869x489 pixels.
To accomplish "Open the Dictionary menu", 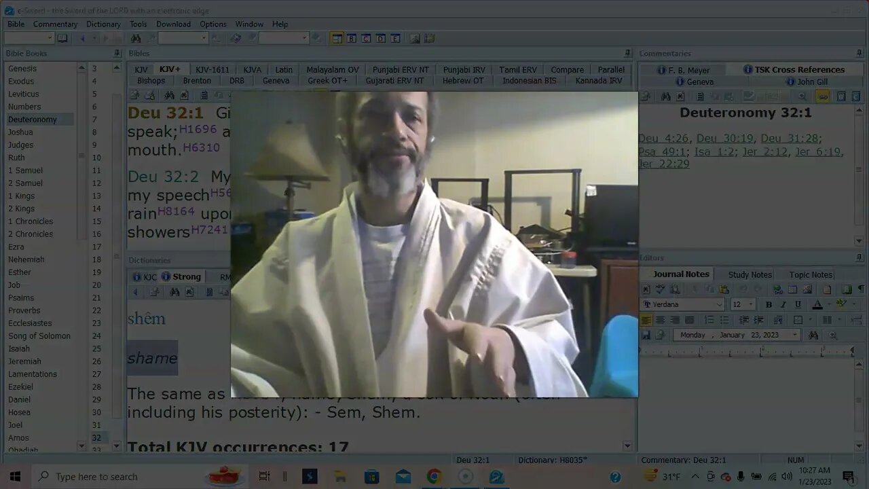I will [103, 24].
